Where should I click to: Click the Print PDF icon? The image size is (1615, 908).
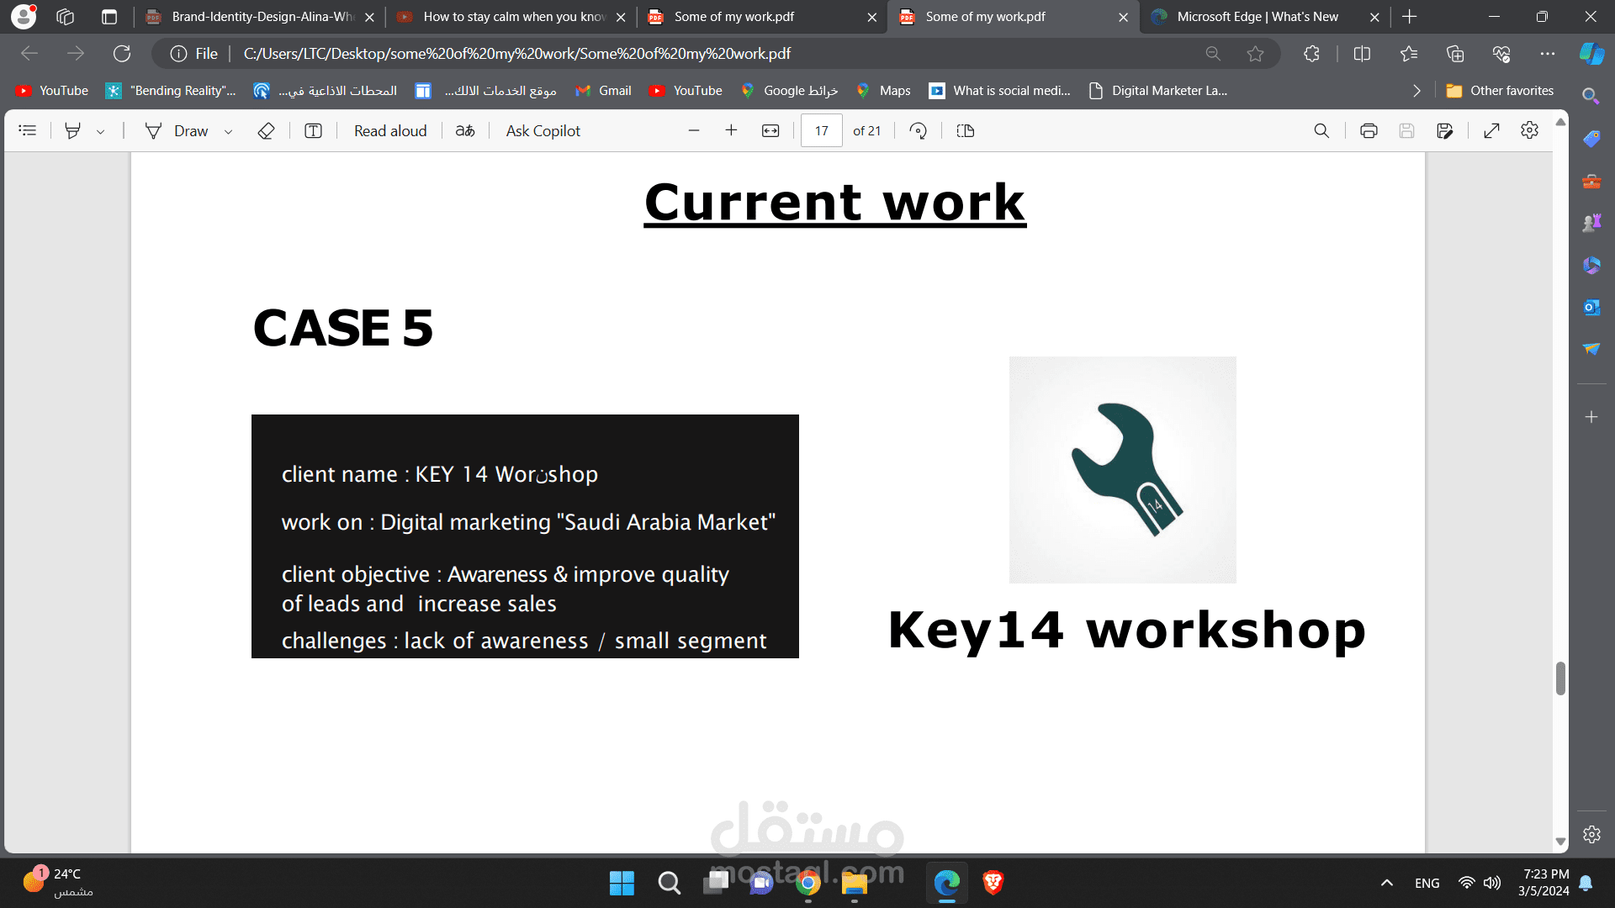[1369, 130]
